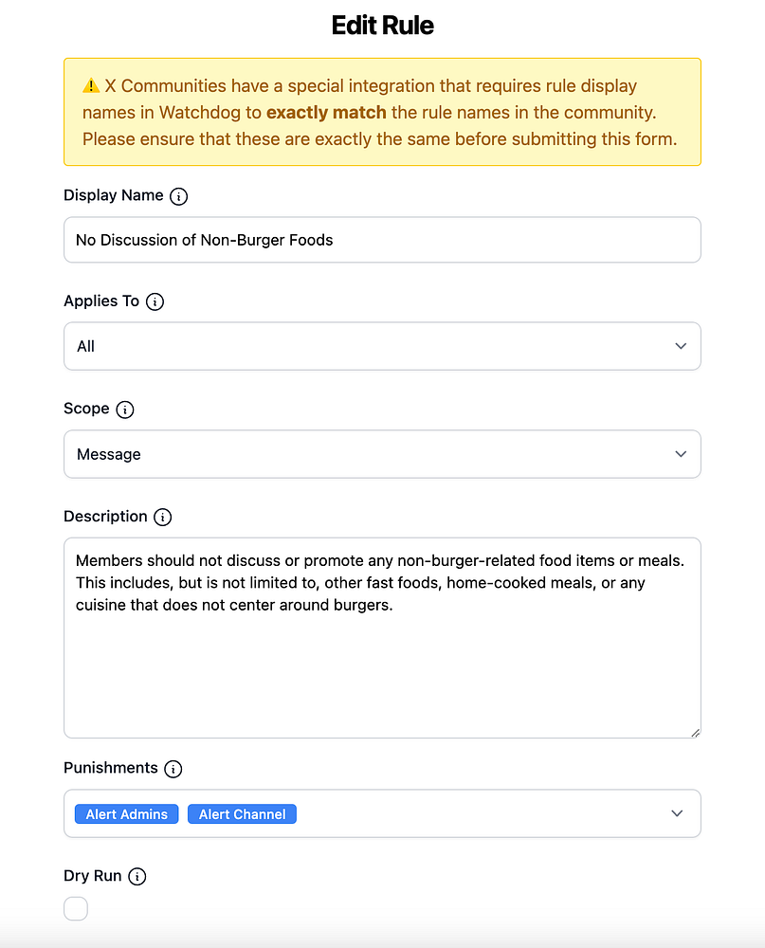This screenshot has height=948, width=765.
Task: Click the Edit Rule heading
Action: (382, 26)
